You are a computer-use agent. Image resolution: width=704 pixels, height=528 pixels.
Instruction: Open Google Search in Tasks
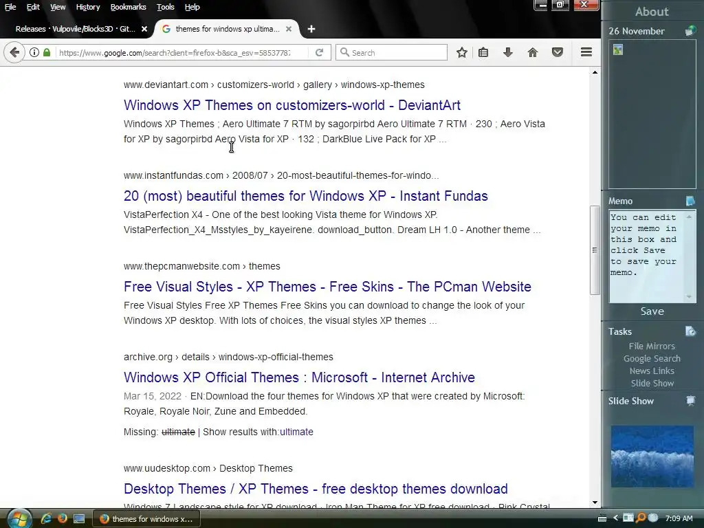point(652,358)
